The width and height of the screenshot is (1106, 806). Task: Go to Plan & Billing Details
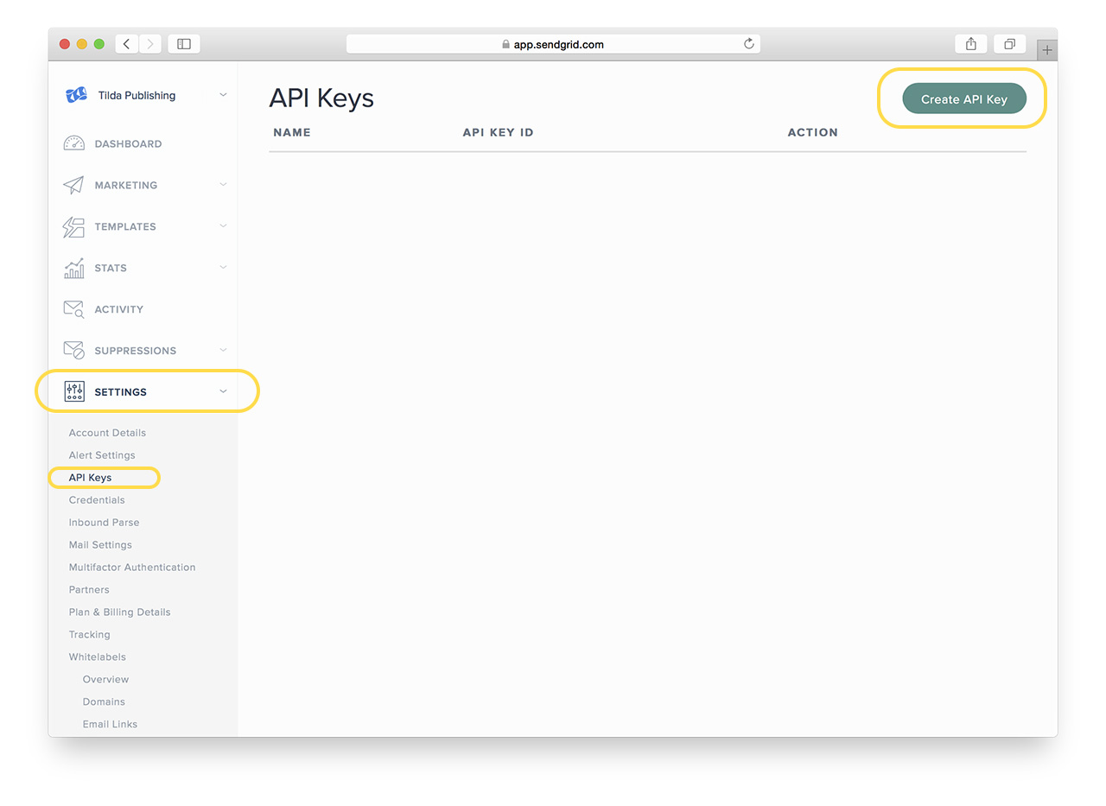coord(119,612)
